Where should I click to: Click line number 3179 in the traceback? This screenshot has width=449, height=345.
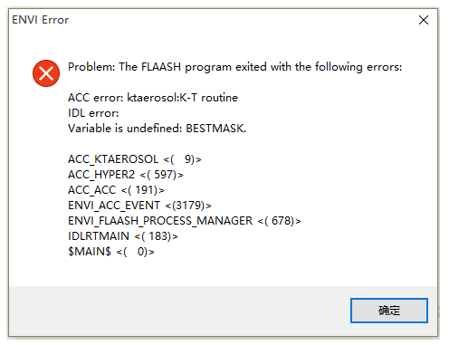coord(187,206)
